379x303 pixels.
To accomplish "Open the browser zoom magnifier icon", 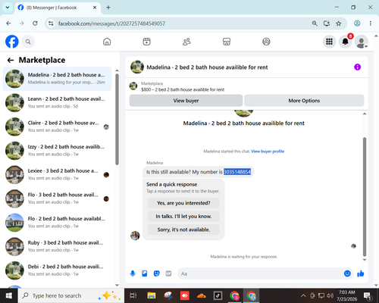I will [x=315, y=23].
